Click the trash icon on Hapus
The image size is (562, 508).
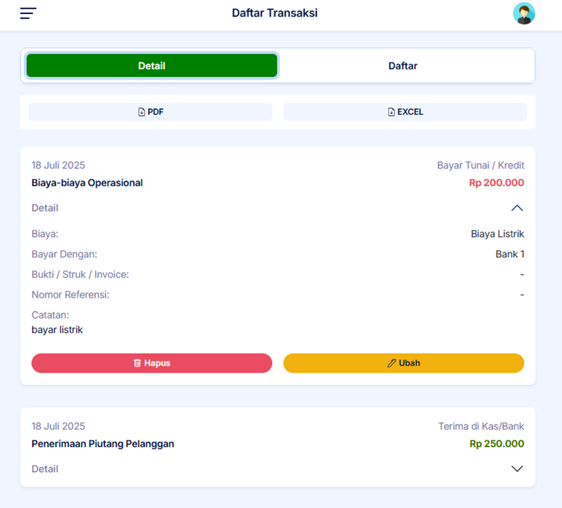[x=137, y=363]
